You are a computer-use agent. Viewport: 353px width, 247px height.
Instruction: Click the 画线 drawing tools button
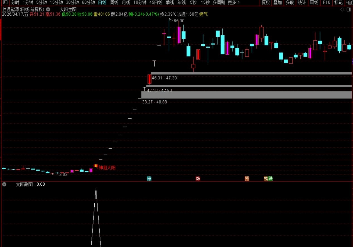click(x=314, y=3)
